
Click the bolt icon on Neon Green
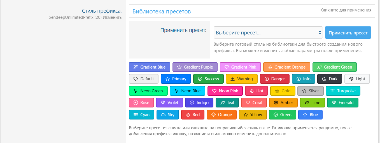(x=136, y=91)
